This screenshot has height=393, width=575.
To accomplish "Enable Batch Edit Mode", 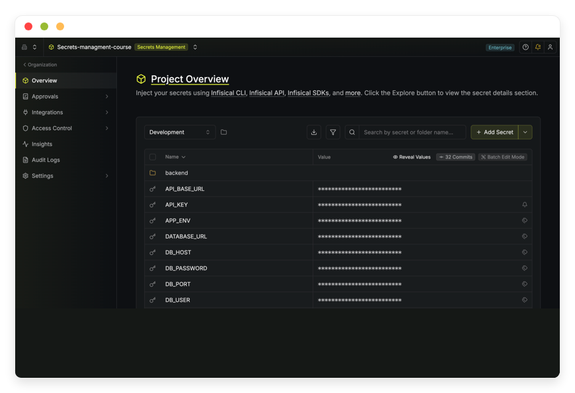I will point(503,157).
